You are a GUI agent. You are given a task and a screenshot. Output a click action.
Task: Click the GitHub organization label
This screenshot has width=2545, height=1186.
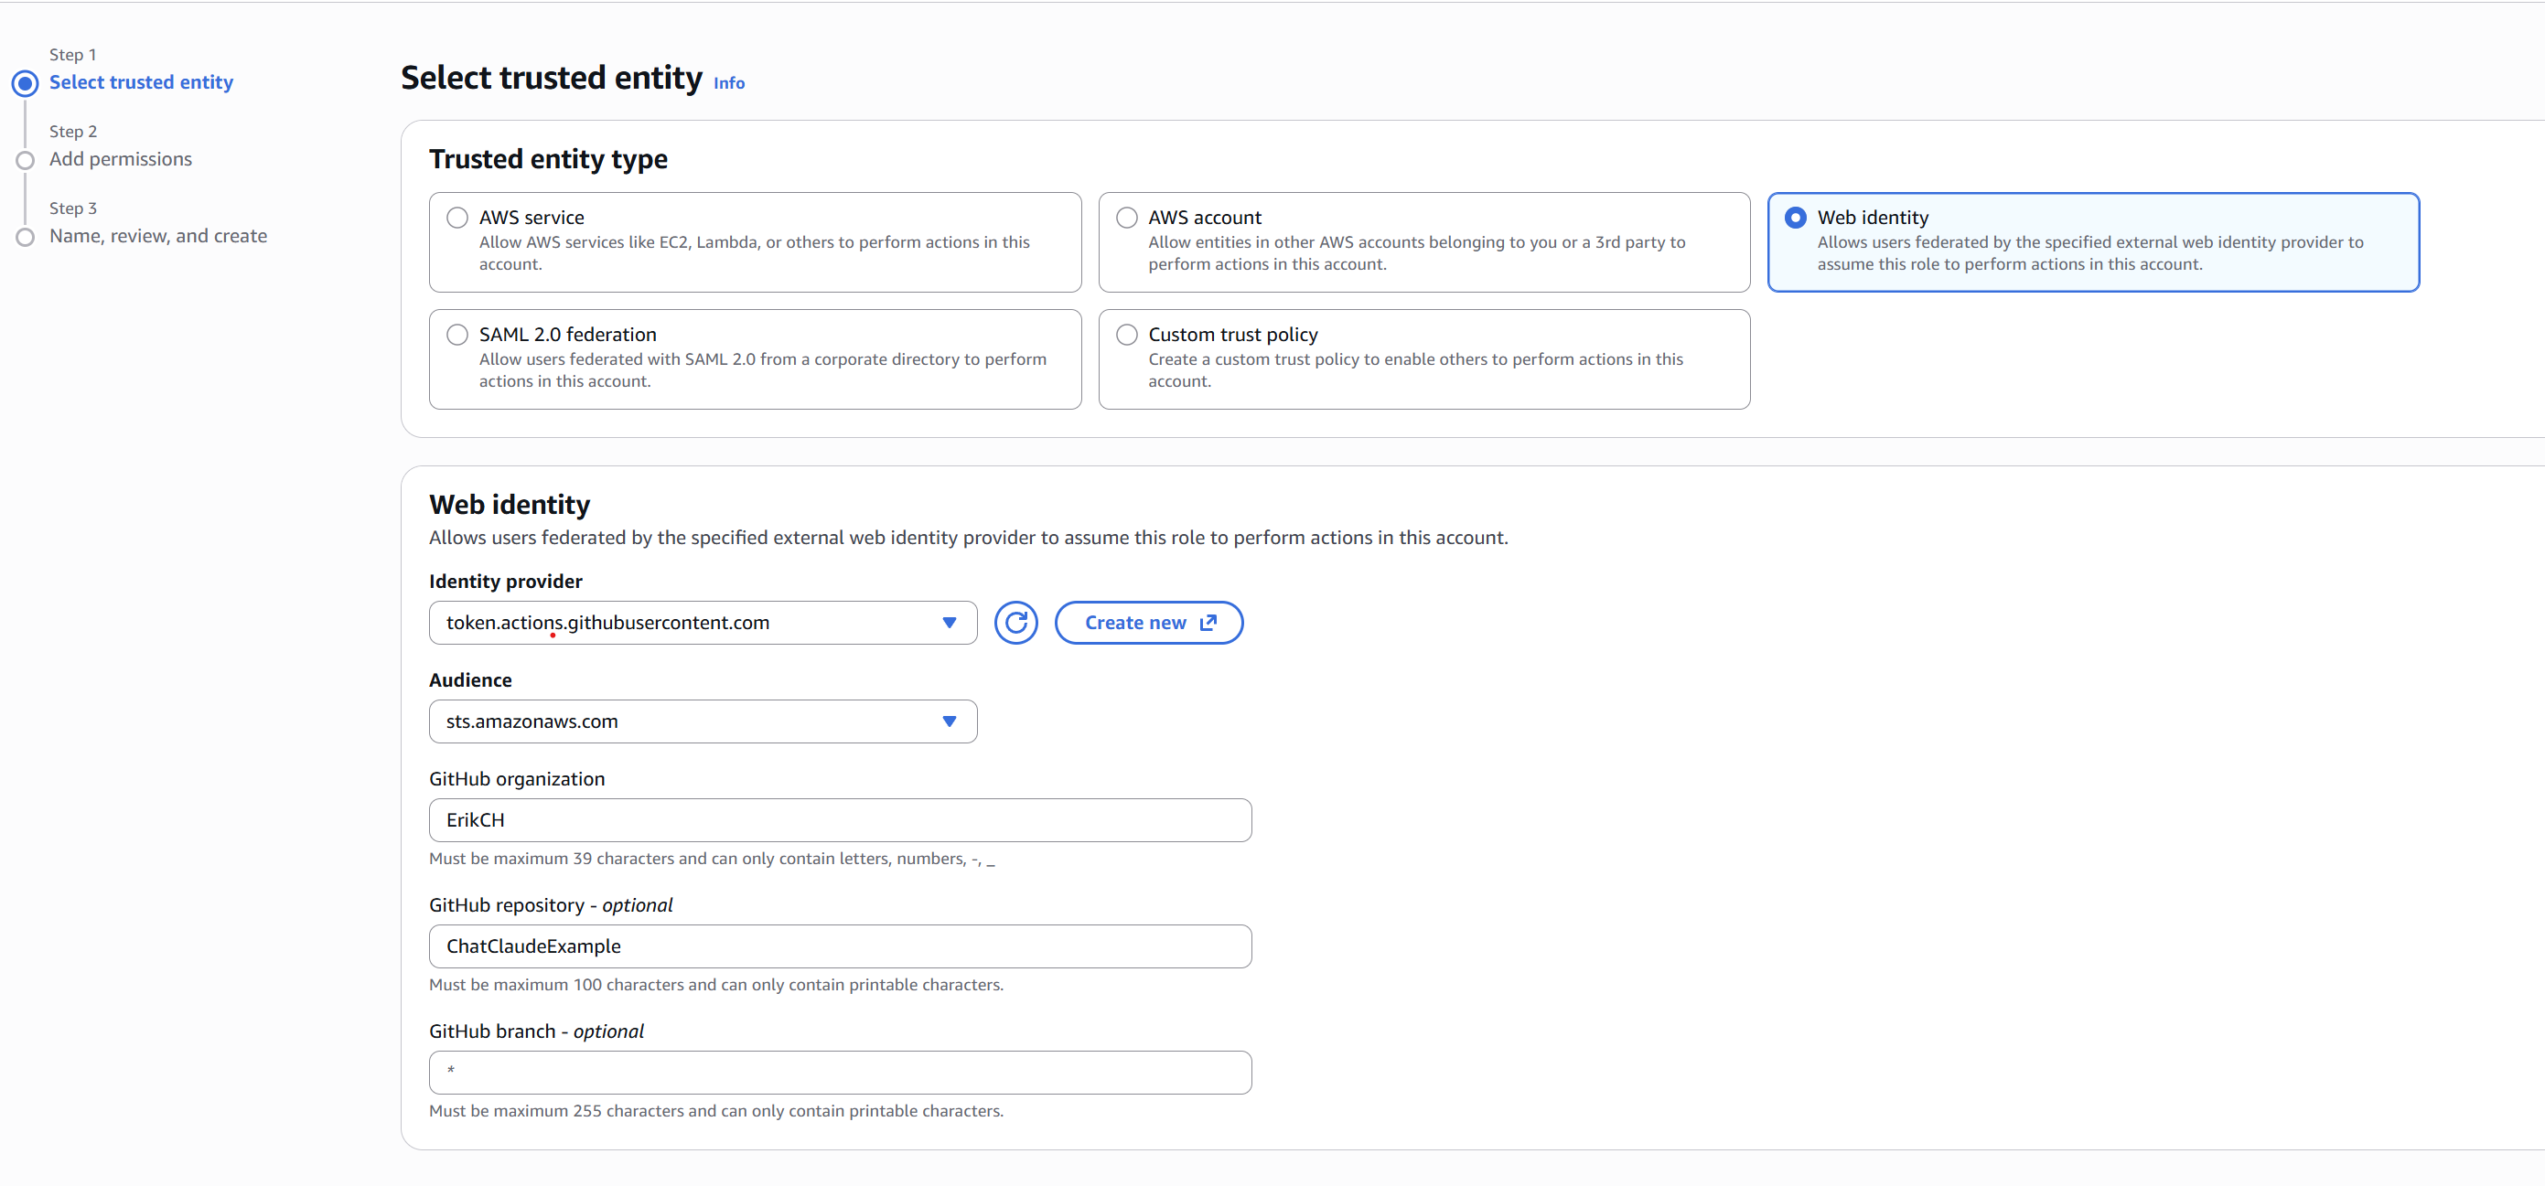tap(517, 779)
